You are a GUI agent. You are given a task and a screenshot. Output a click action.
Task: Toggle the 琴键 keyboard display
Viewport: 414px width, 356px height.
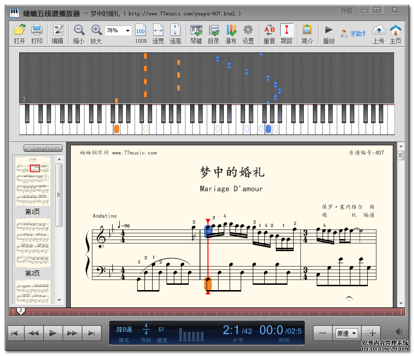tap(196, 34)
